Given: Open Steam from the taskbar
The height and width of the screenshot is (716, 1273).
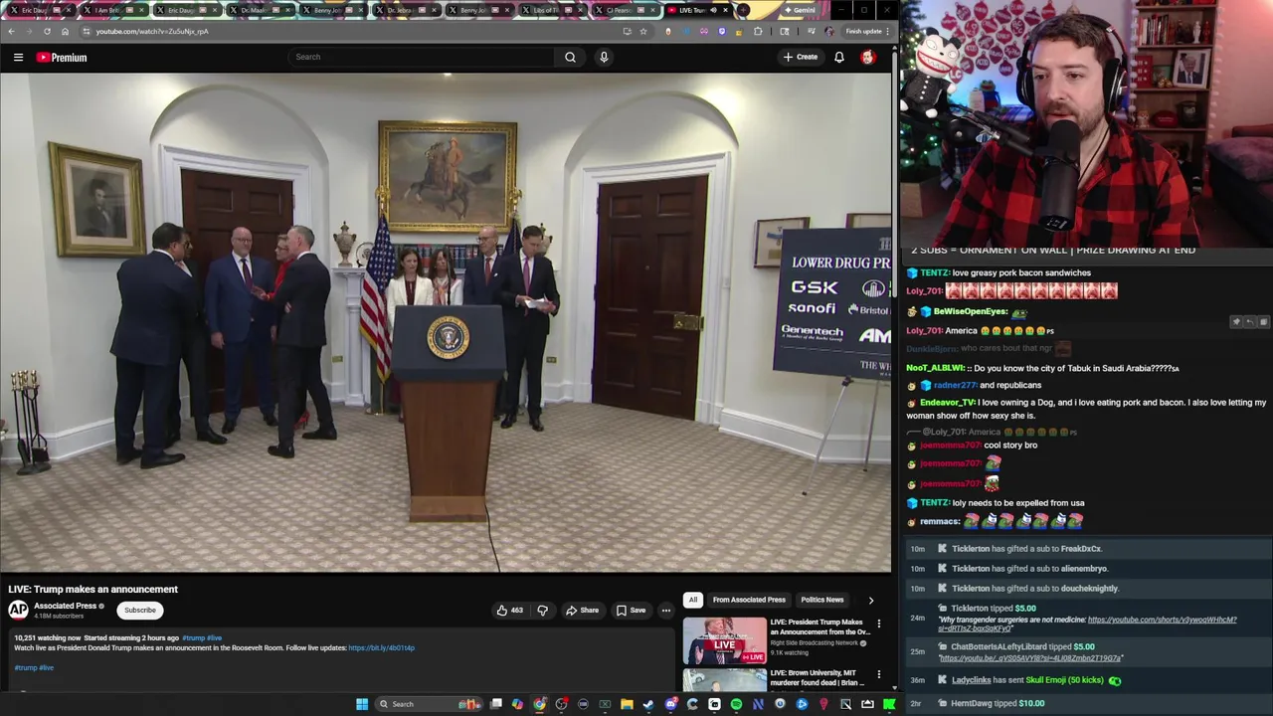Looking at the screenshot, I should 648,704.
